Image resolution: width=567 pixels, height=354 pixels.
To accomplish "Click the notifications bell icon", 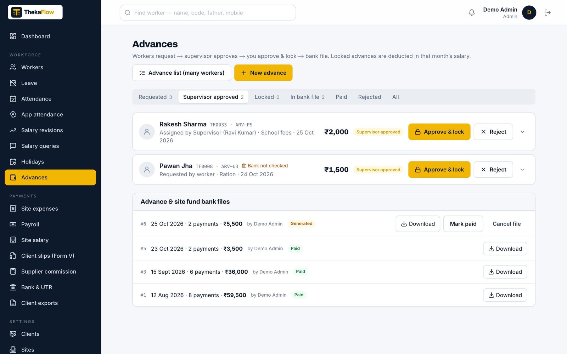I will [471, 13].
